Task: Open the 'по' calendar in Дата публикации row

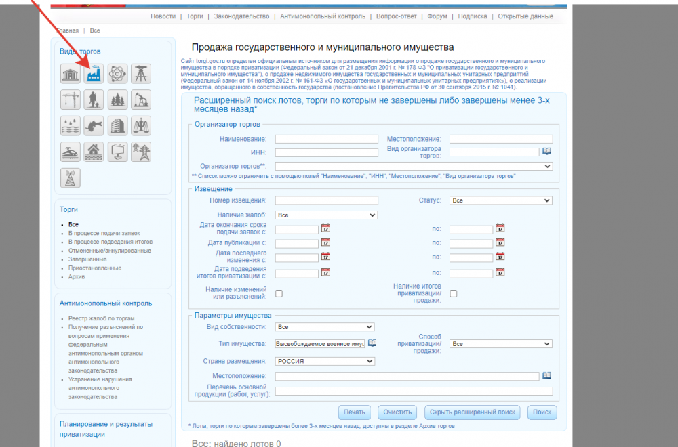Action: click(x=500, y=242)
